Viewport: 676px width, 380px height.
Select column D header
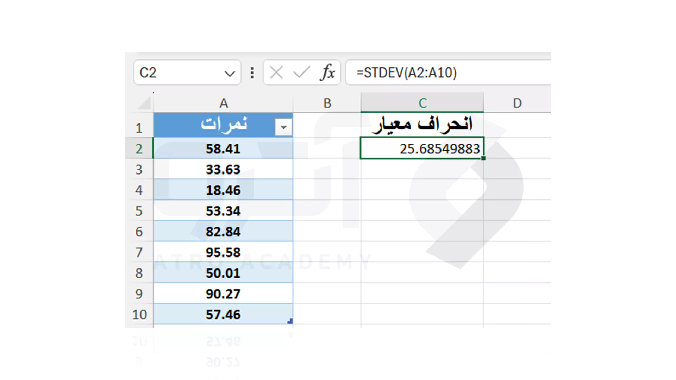tap(517, 103)
